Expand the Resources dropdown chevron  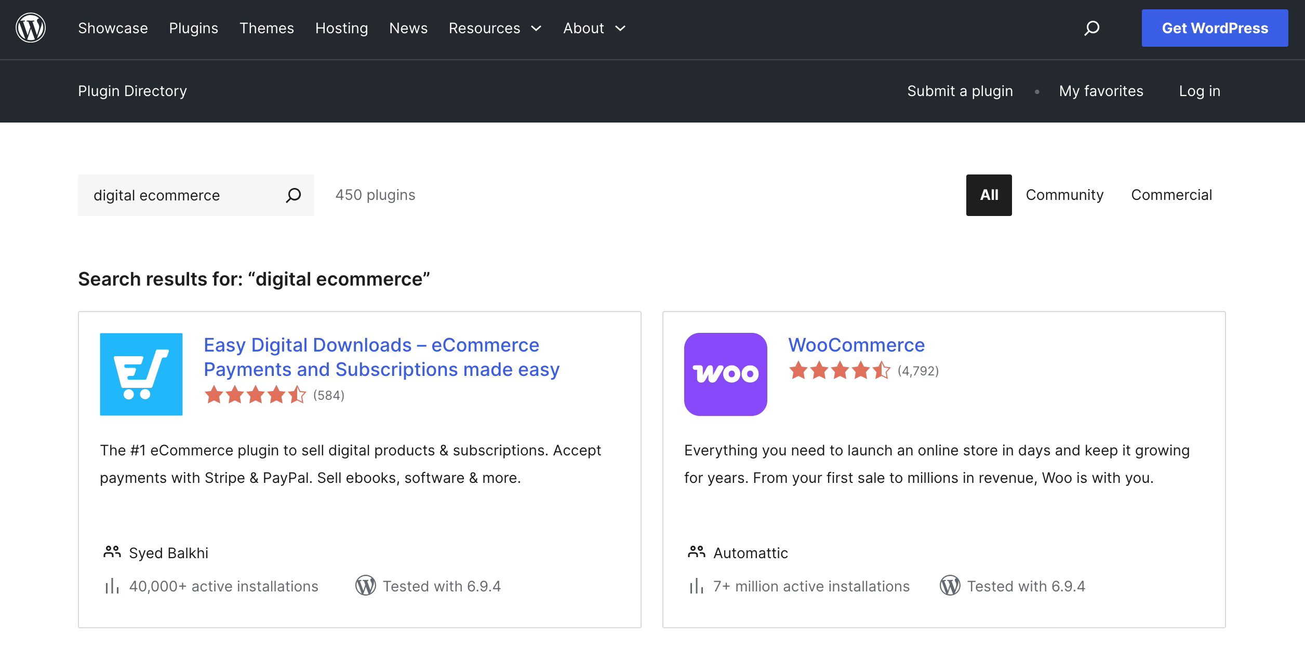[x=536, y=29]
